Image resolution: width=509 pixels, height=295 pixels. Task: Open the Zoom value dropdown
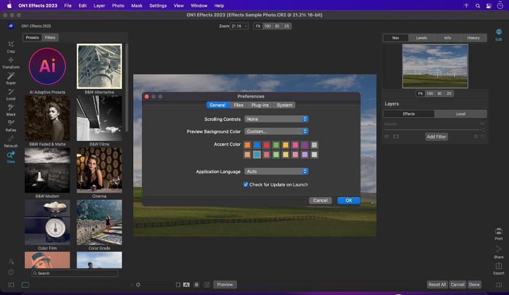point(239,26)
